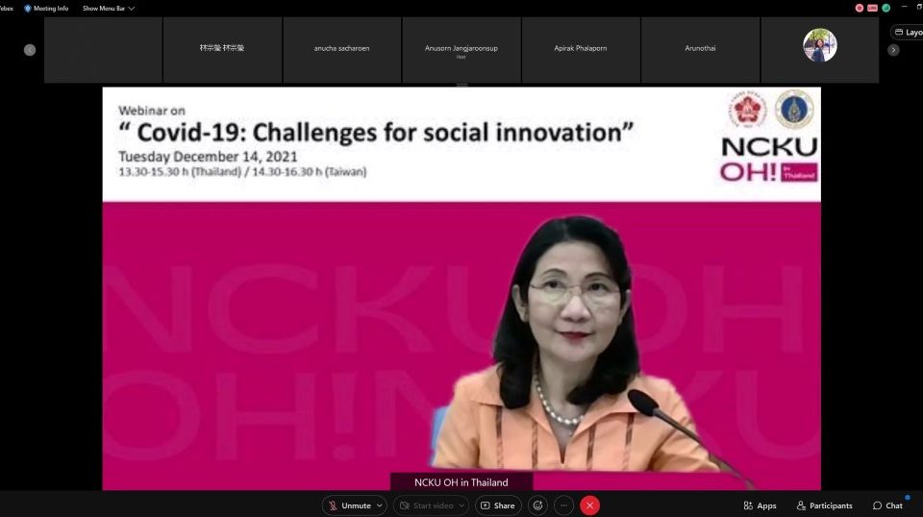The image size is (923, 517).
Task: Open the reactions smiley icon
Action: pos(537,505)
